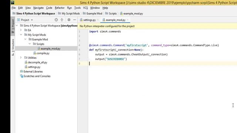Open the Tools menu
Image resolution: width=237 pixels, height=133 pixels.
point(77,8)
